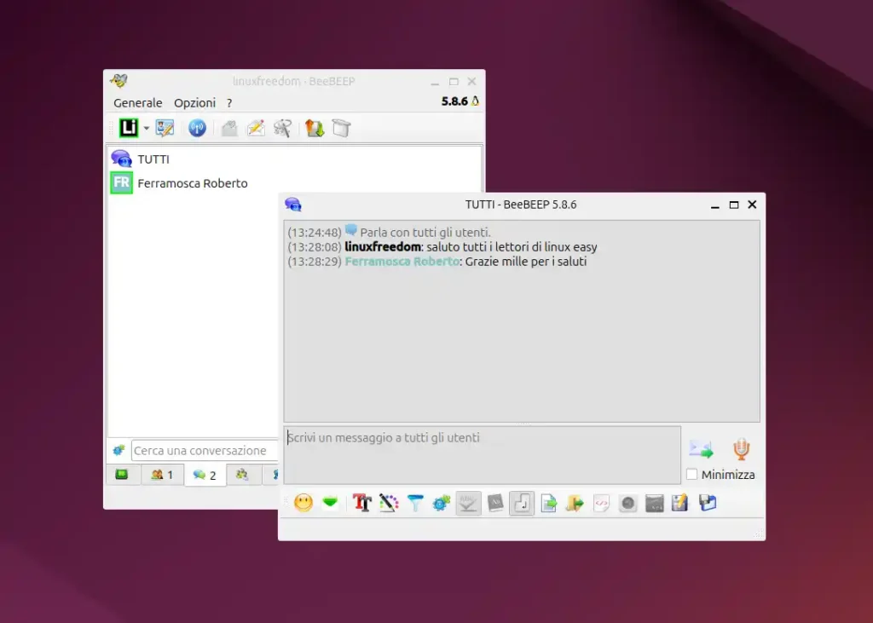This screenshot has width=873, height=623.
Task: Click the file transfer arrows folder icon
Action: (x=315, y=129)
